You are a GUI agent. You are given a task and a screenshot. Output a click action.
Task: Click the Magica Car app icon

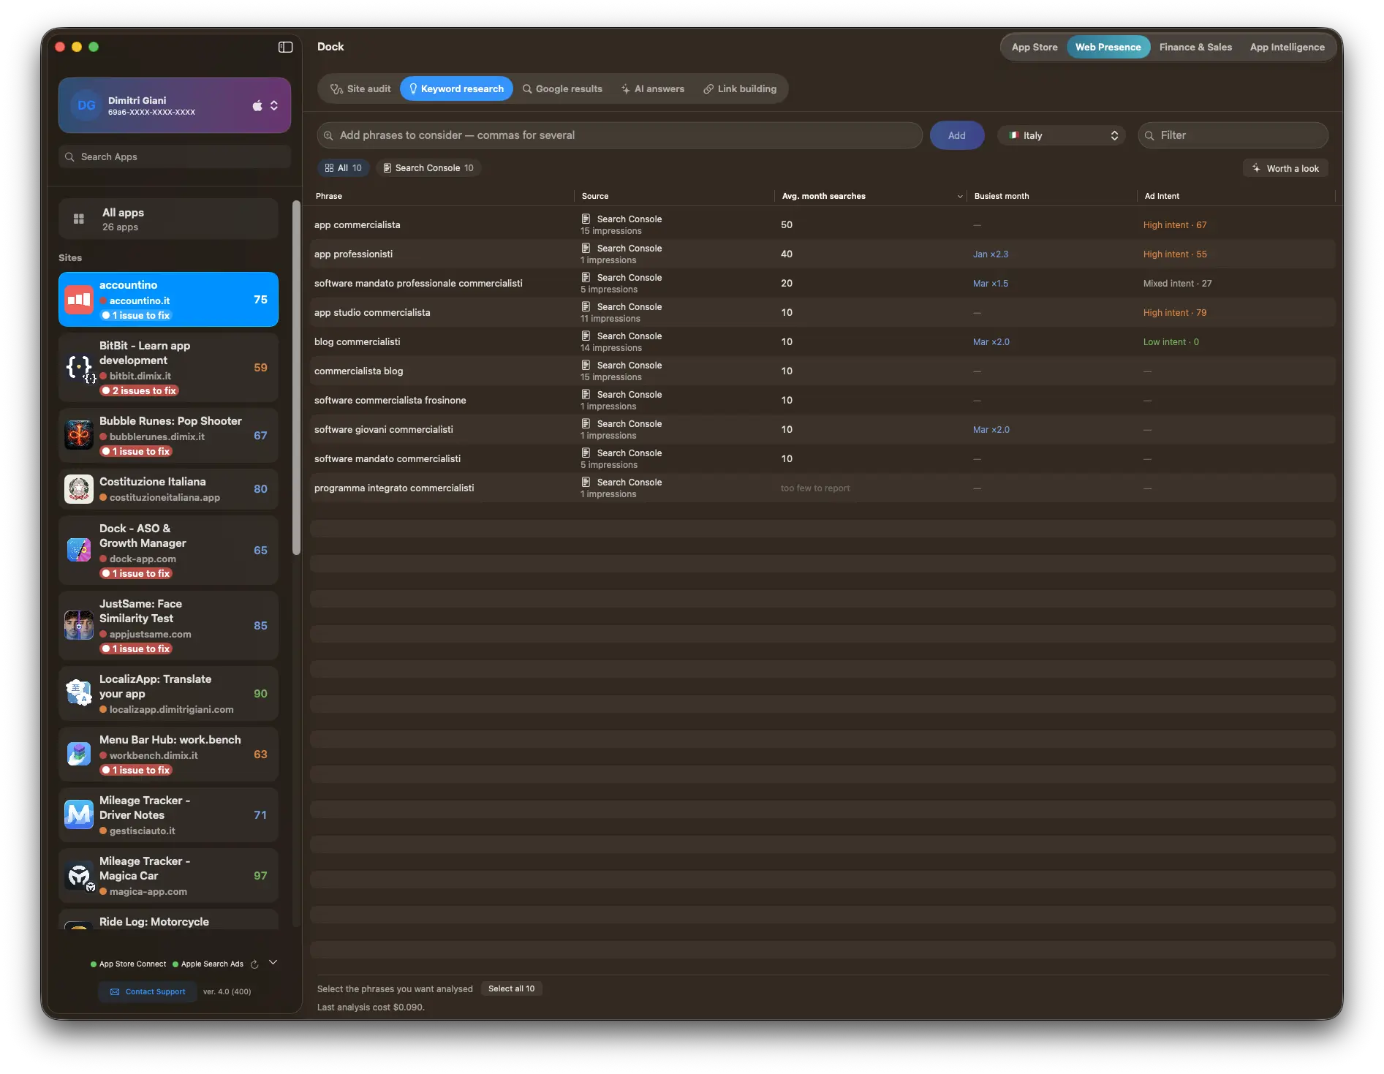(x=79, y=876)
